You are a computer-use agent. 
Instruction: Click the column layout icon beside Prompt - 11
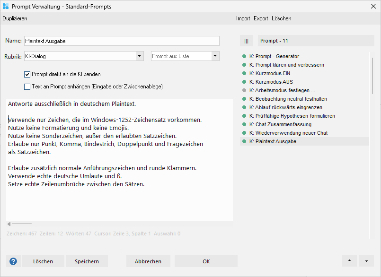click(x=246, y=41)
